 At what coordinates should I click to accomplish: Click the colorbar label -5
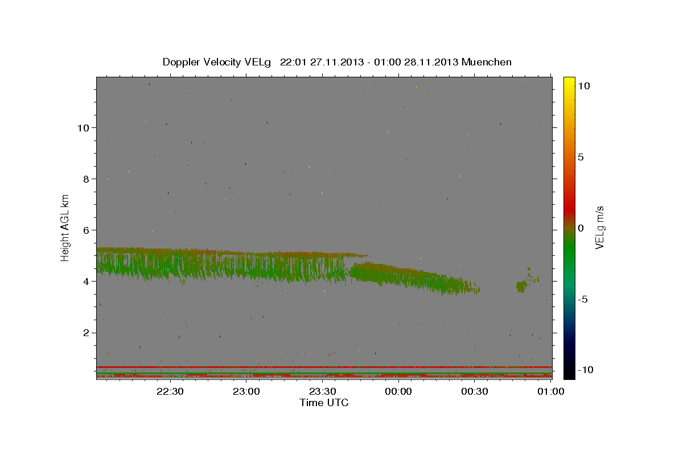pos(583,299)
